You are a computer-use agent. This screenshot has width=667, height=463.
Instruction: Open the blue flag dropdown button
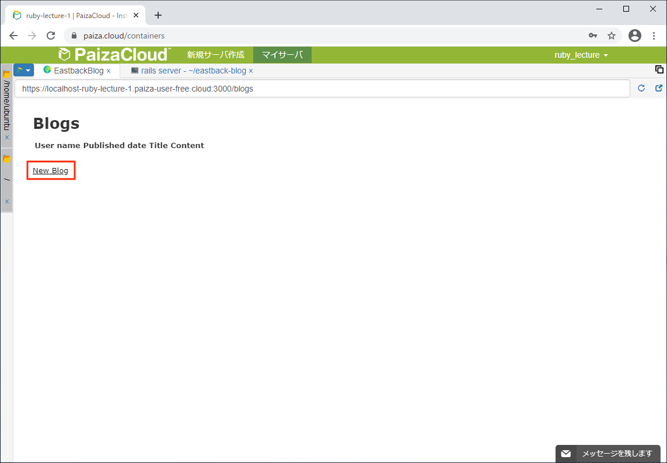[x=24, y=70]
